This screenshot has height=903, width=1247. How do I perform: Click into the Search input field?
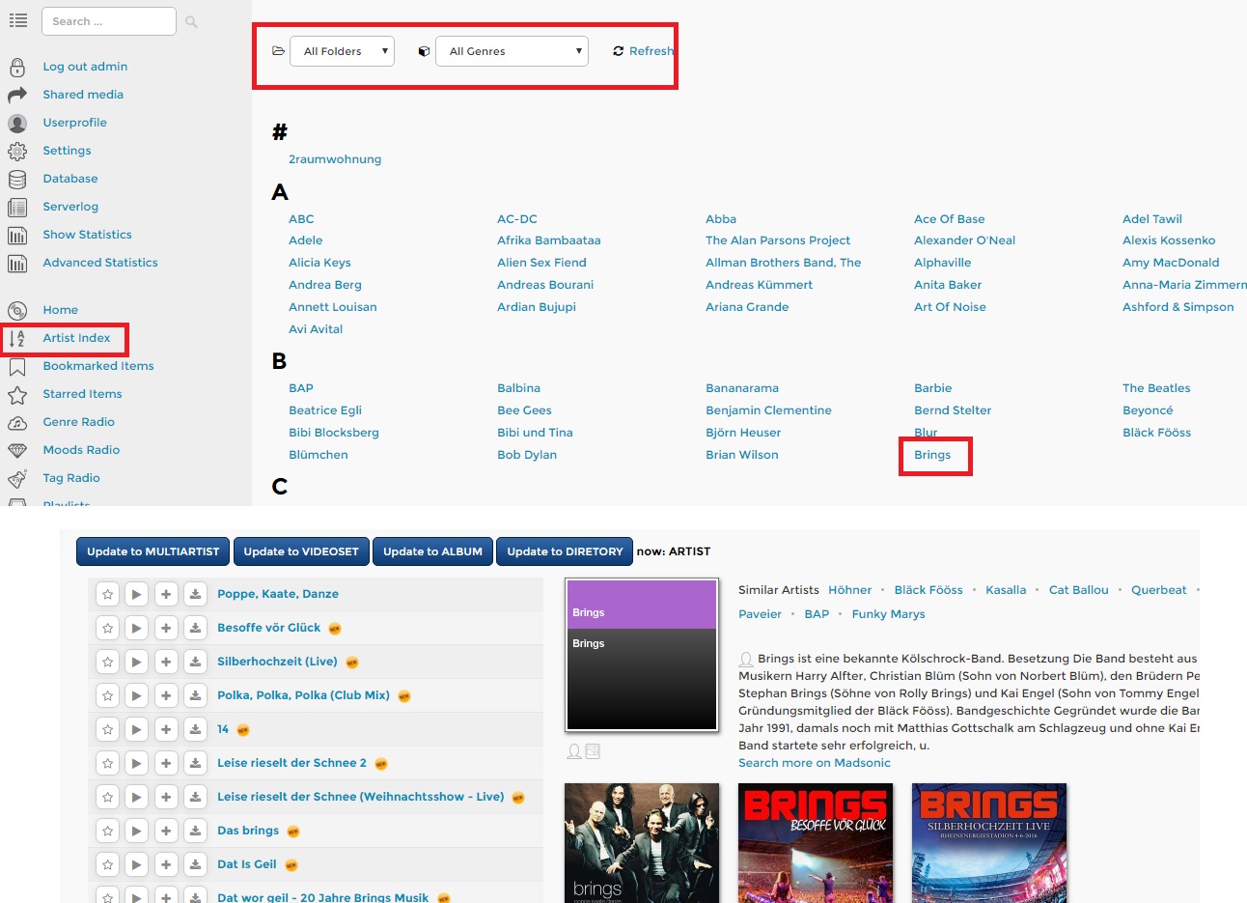[108, 21]
